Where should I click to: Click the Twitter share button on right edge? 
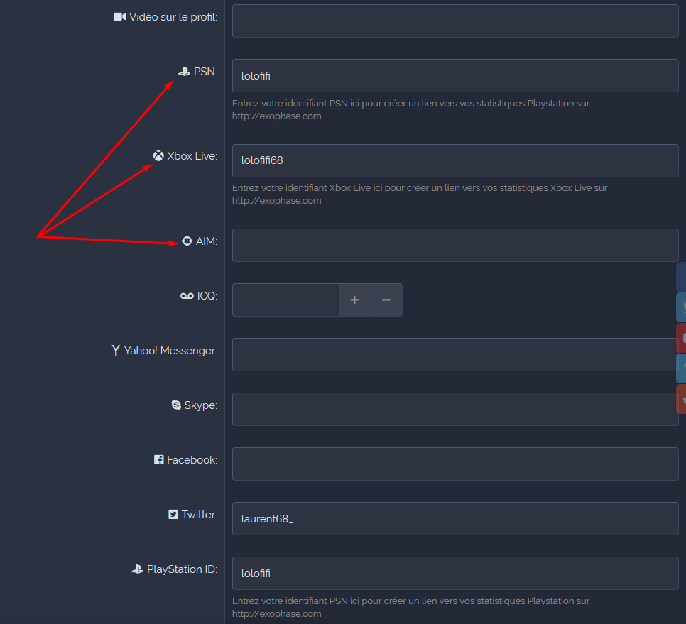click(x=682, y=308)
